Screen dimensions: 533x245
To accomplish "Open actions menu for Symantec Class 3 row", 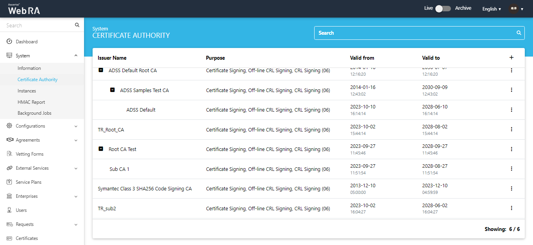I will (x=511, y=189).
